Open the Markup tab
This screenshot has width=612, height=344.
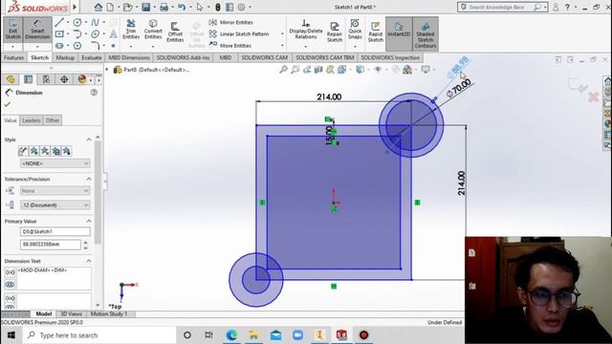click(65, 57)
